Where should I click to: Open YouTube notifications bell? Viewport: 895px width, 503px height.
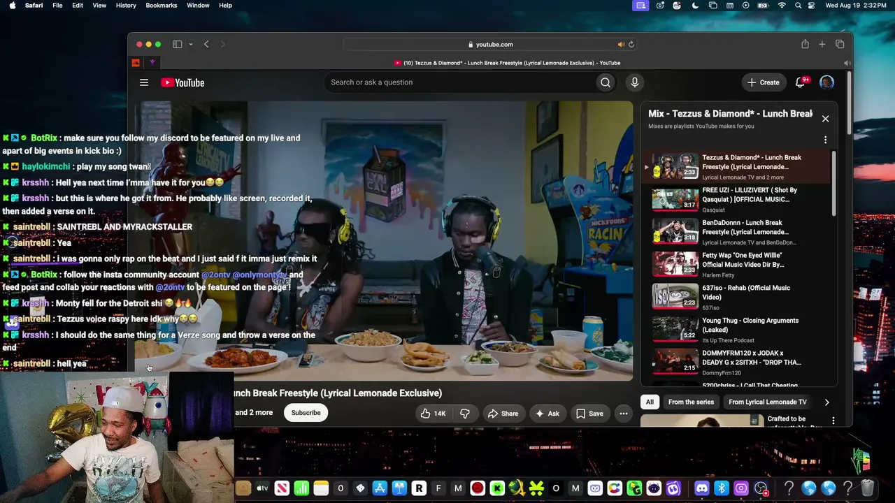point(801,82)
